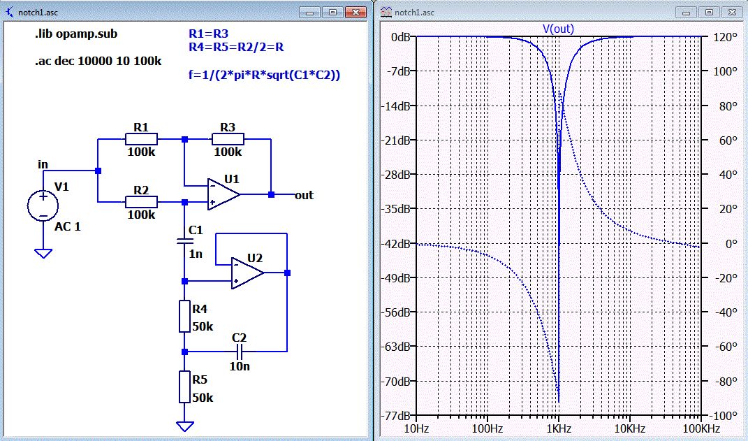The height and width of the screenshot is (441, 748).
Task: Click the ground symbol under V1
Action: point(43,253)
